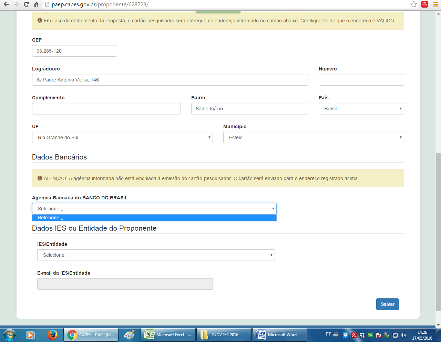Click into the Número input field

click(361, 80)
